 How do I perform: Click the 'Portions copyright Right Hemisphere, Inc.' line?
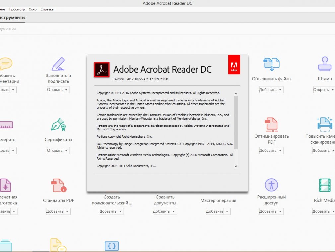click(124, 137)
